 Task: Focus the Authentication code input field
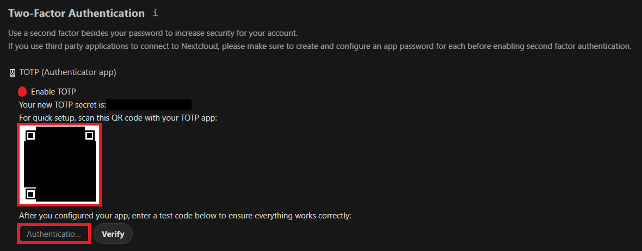[x=54, y=234]
